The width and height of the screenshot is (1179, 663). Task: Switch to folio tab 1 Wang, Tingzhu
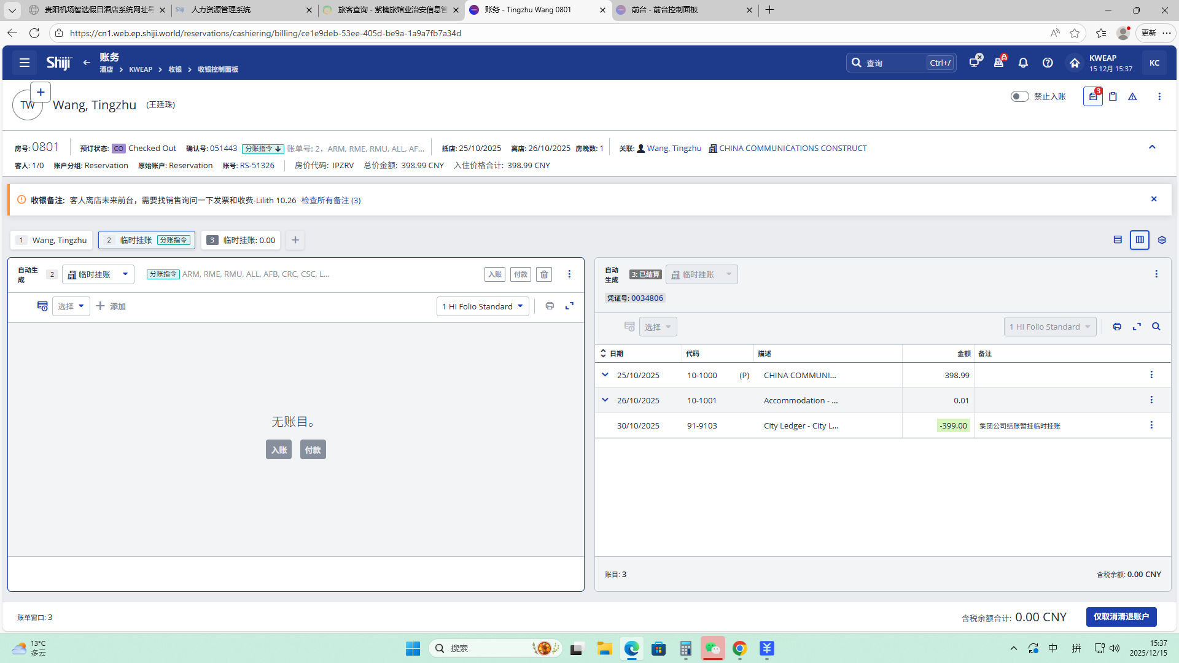coord(52,240)
